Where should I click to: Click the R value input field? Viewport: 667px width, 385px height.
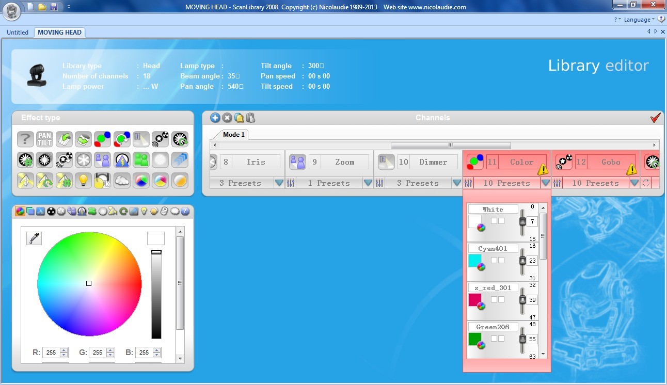click(x=51, y=352)
